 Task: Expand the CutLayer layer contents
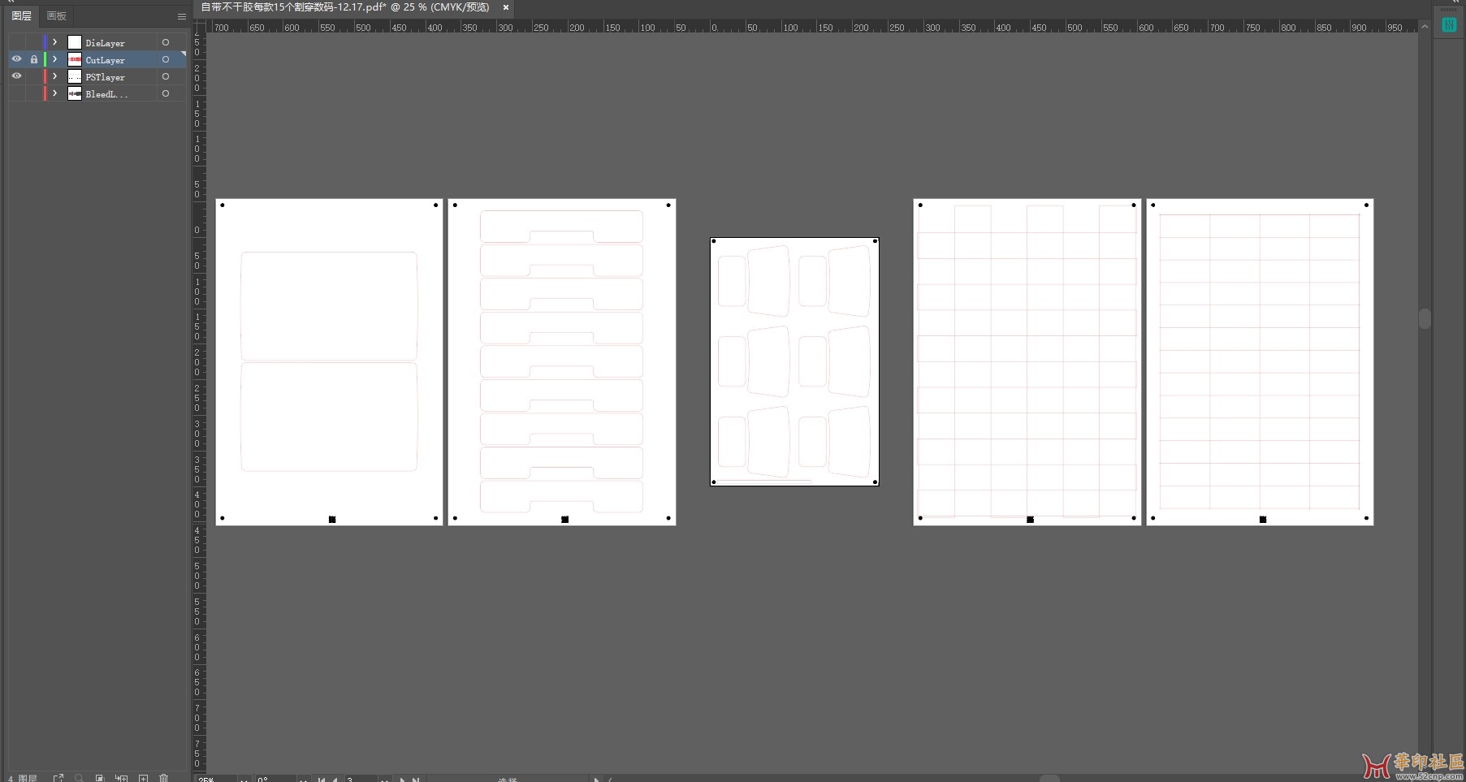[55, 59]
